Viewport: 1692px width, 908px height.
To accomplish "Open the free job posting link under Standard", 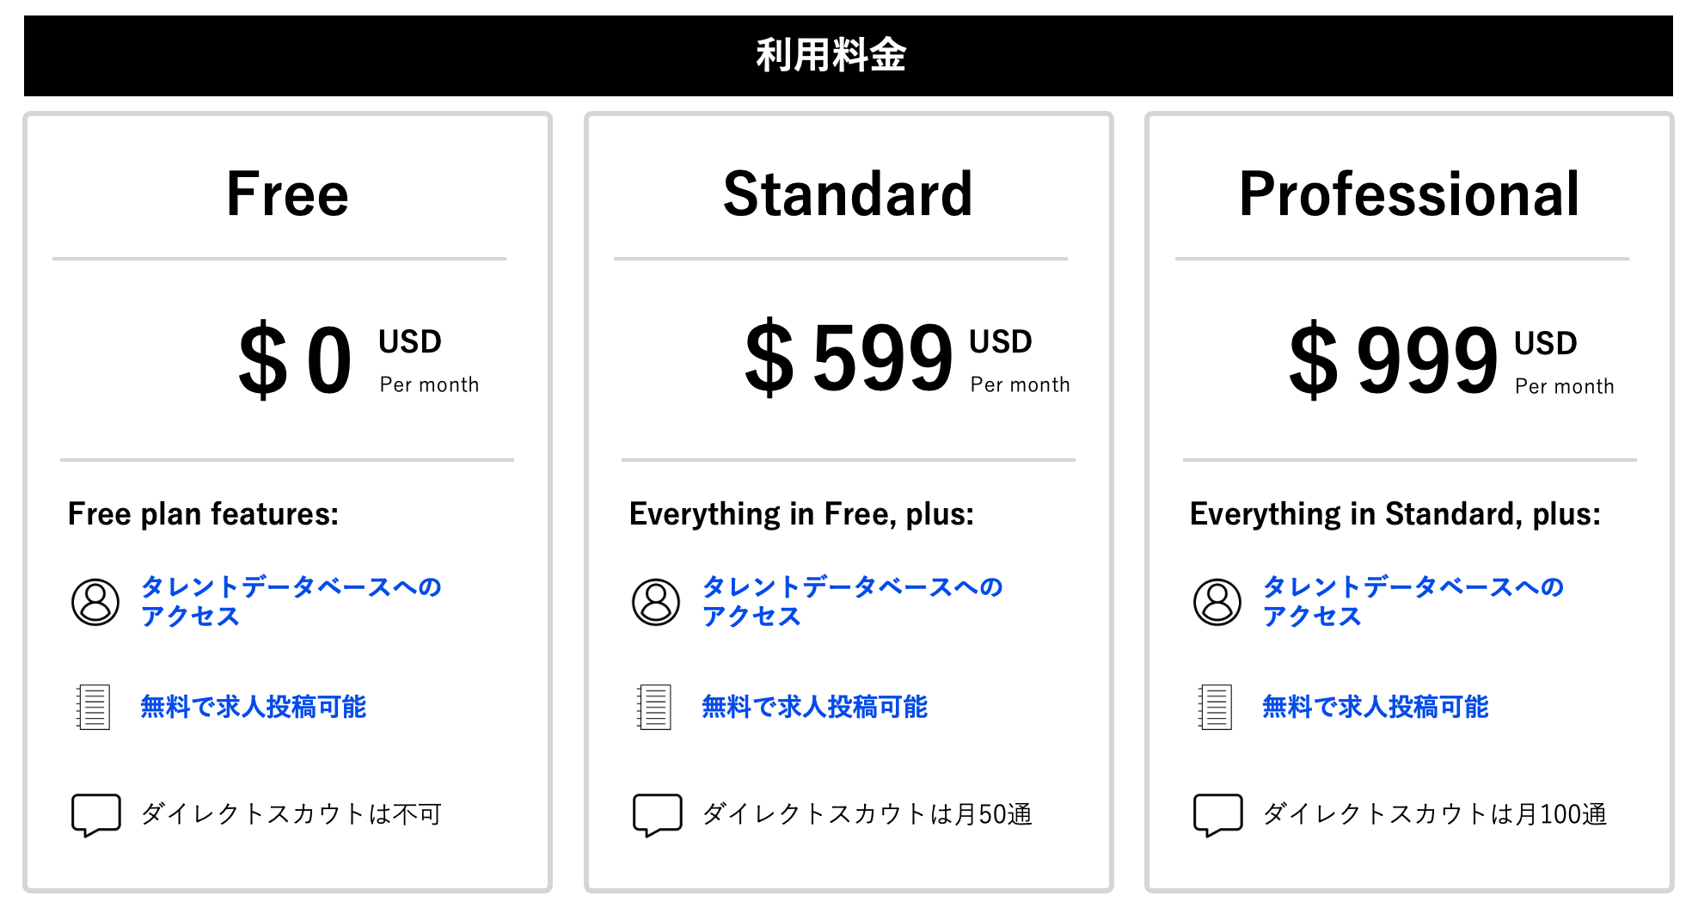I will pyautogui.click(x=814, y=707).
